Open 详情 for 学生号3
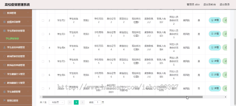This screenshot has width=236, height=106. [215, 34]
